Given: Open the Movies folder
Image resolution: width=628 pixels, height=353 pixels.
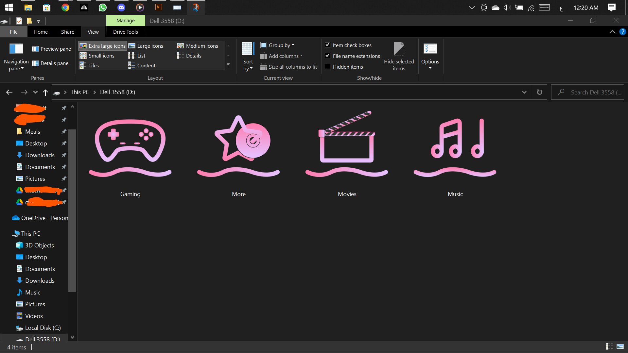Looking at the screenshot, I should (347, 147).
